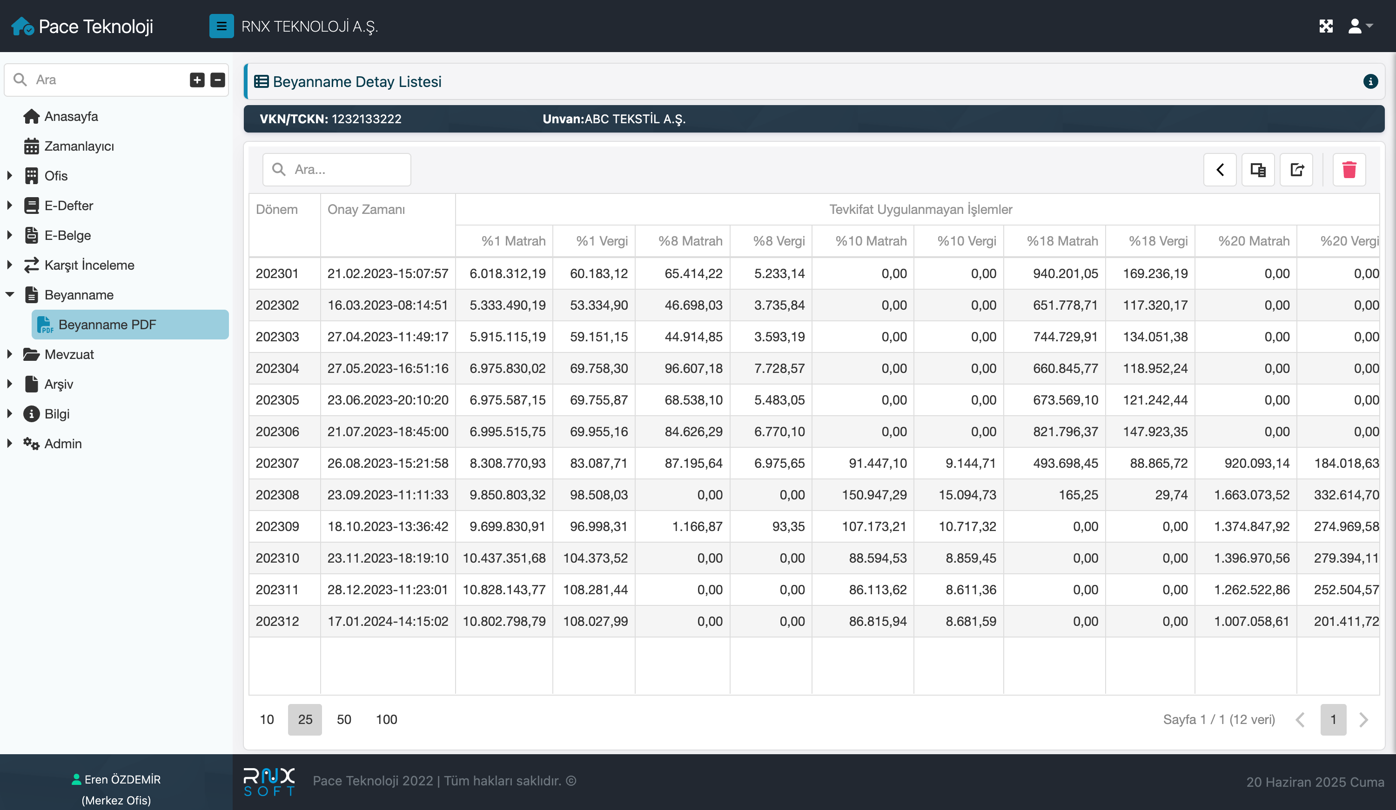Expand all sidebar items with plus icon
The height and width of the screenshot is (810, 1396).
click(197, 80)
